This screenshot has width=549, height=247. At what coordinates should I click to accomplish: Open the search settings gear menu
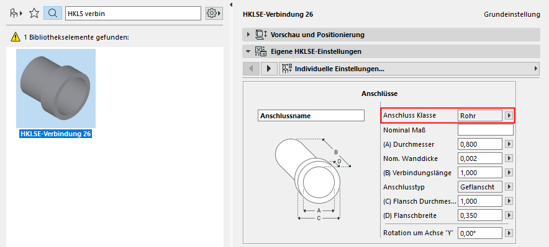pos(214,13)
